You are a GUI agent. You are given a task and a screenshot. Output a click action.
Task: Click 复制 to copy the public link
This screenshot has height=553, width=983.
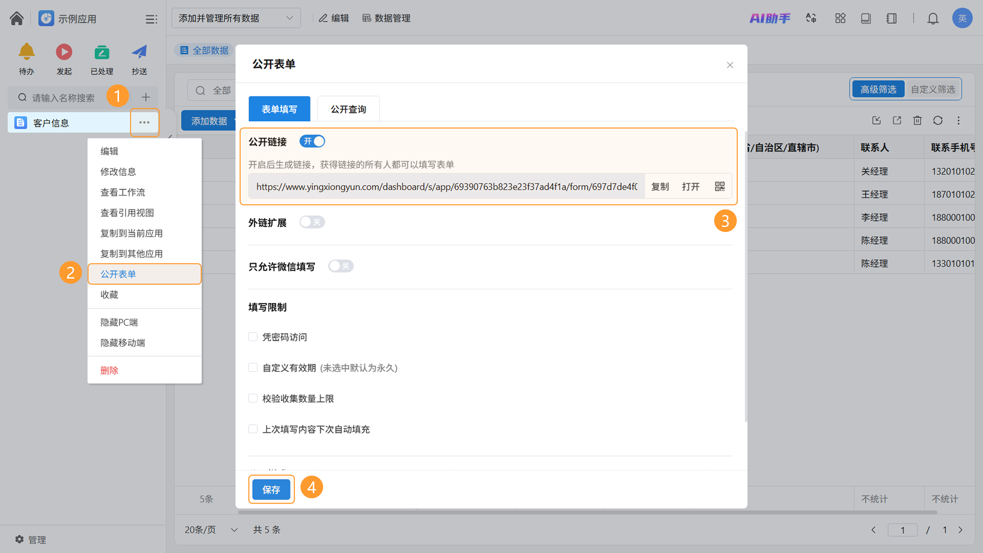pyautogui.click(x=660, y=186)
